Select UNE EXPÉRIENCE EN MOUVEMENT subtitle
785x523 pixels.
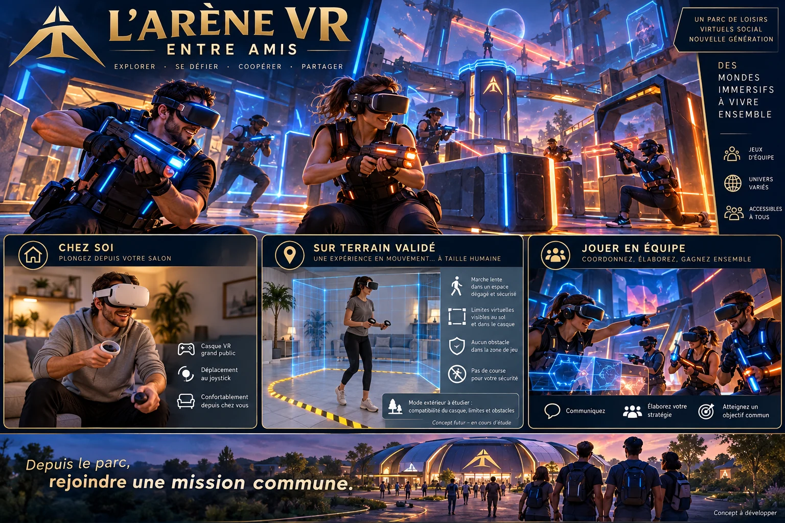pos(407,258)
